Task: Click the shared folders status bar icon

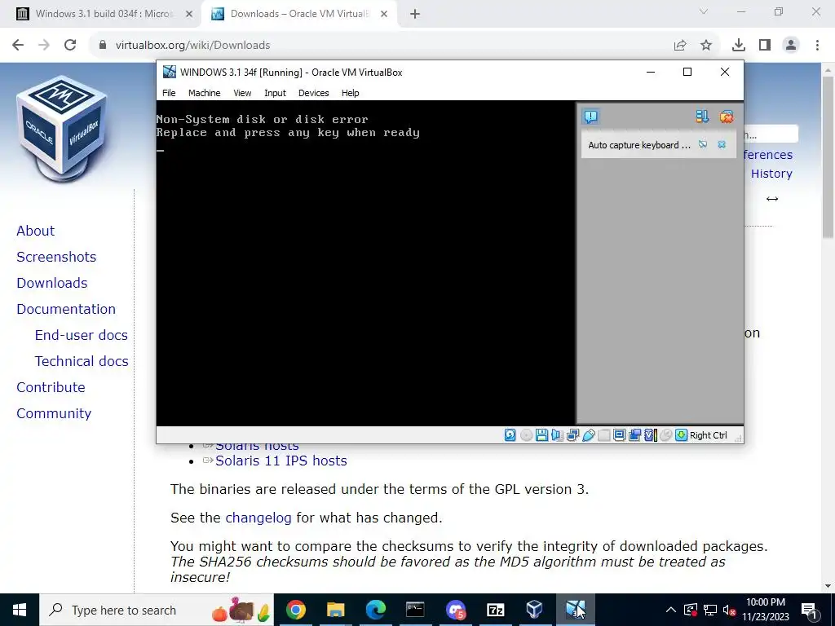Action: [604, 435]
